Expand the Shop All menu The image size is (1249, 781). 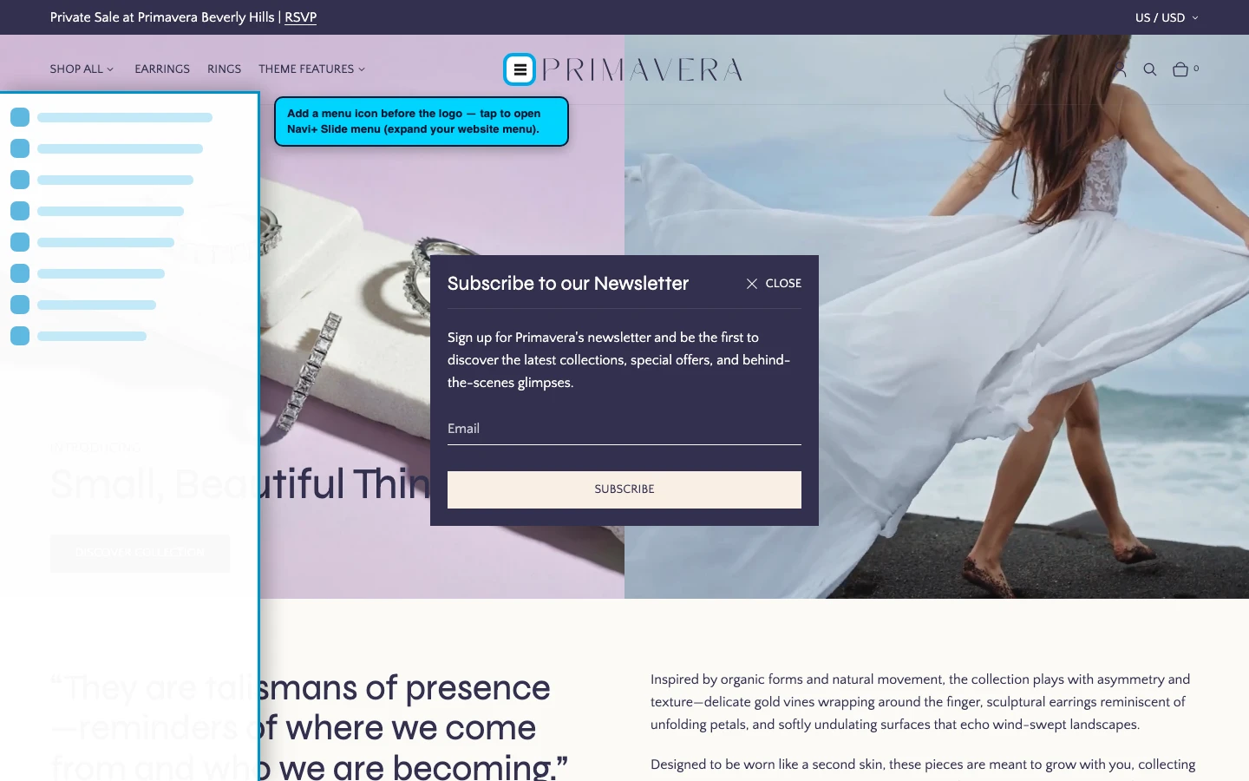click(82, 69)
